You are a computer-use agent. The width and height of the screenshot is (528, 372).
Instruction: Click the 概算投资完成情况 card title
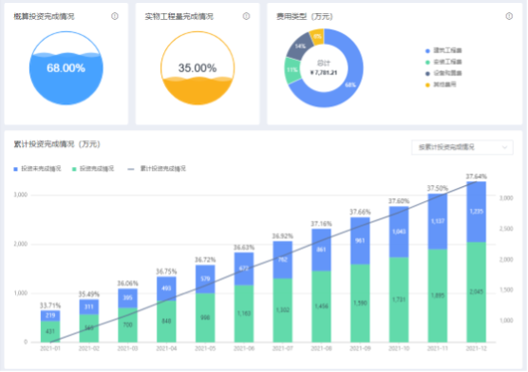click(44, 16)
